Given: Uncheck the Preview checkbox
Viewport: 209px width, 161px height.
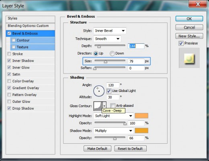Looking at the screenshot, I should [181, 43].
